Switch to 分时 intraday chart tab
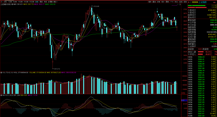Viewport: 217px width, 117px height. 5,1
